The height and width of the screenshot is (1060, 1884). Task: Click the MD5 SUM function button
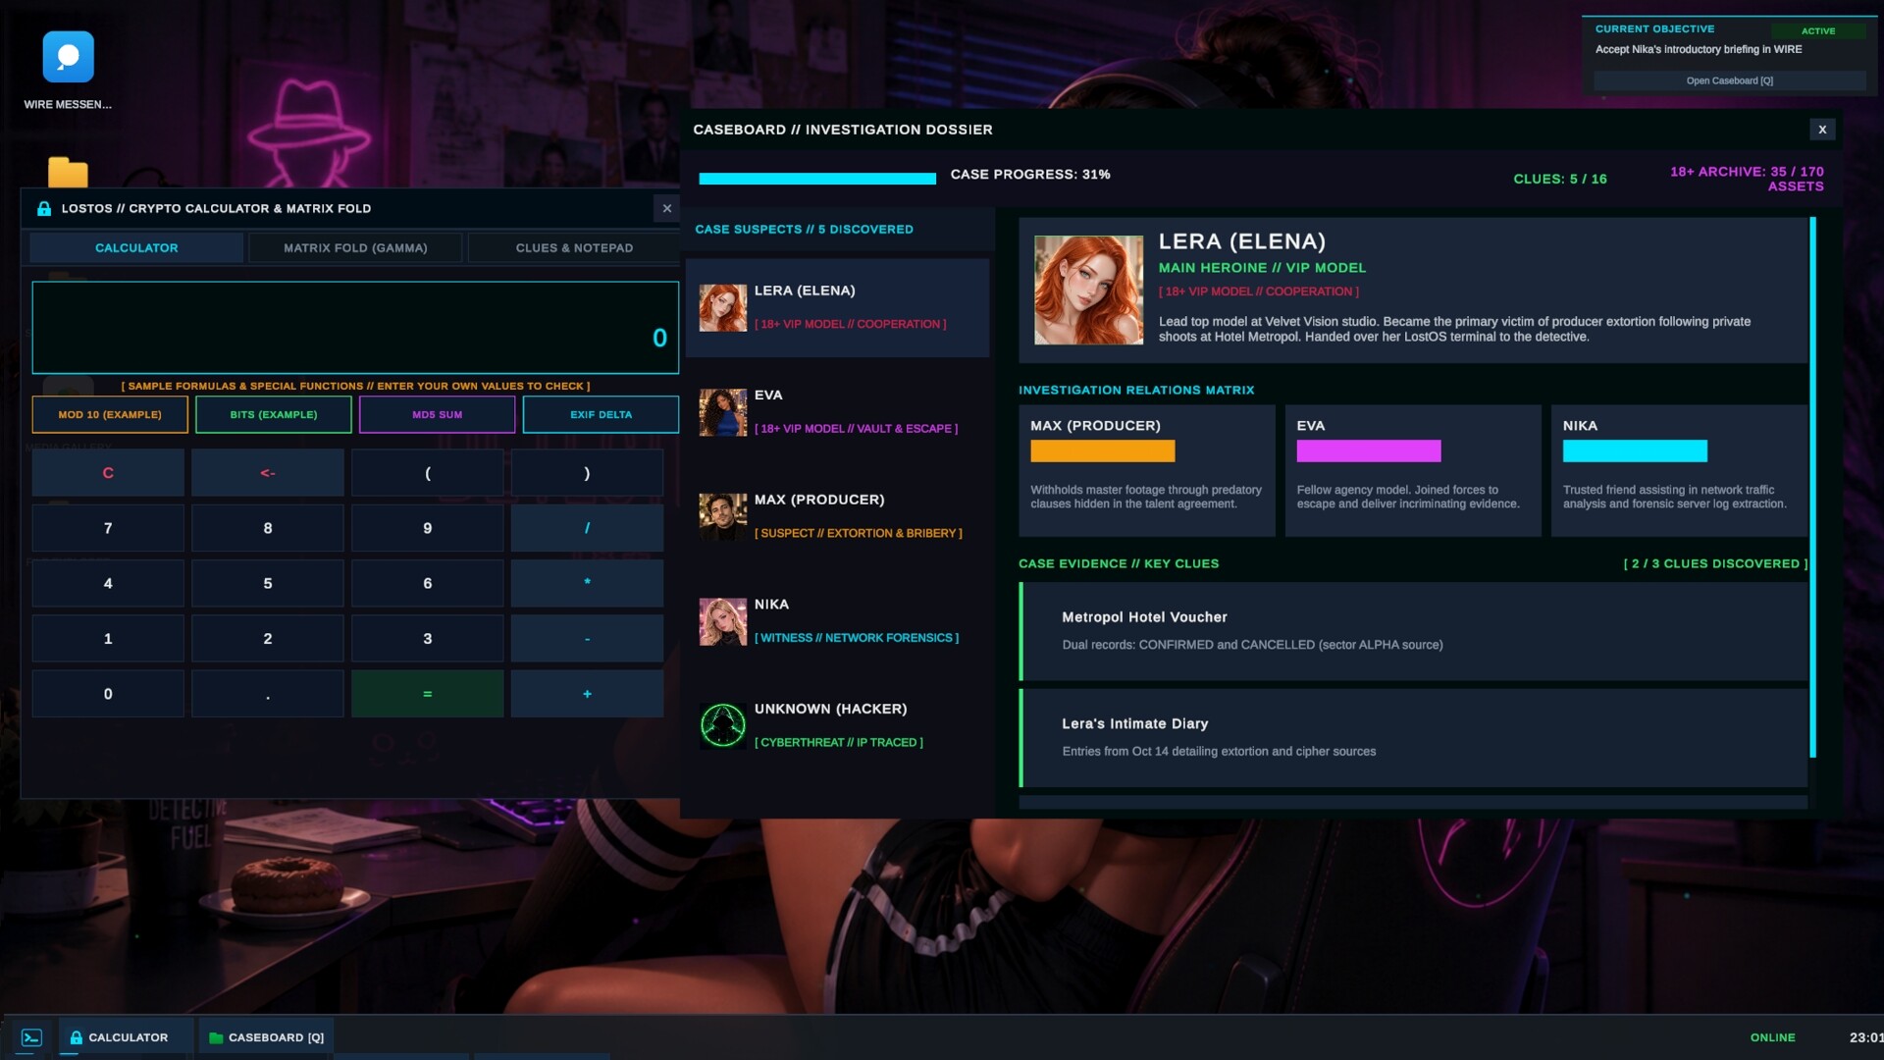coord(437,414)
